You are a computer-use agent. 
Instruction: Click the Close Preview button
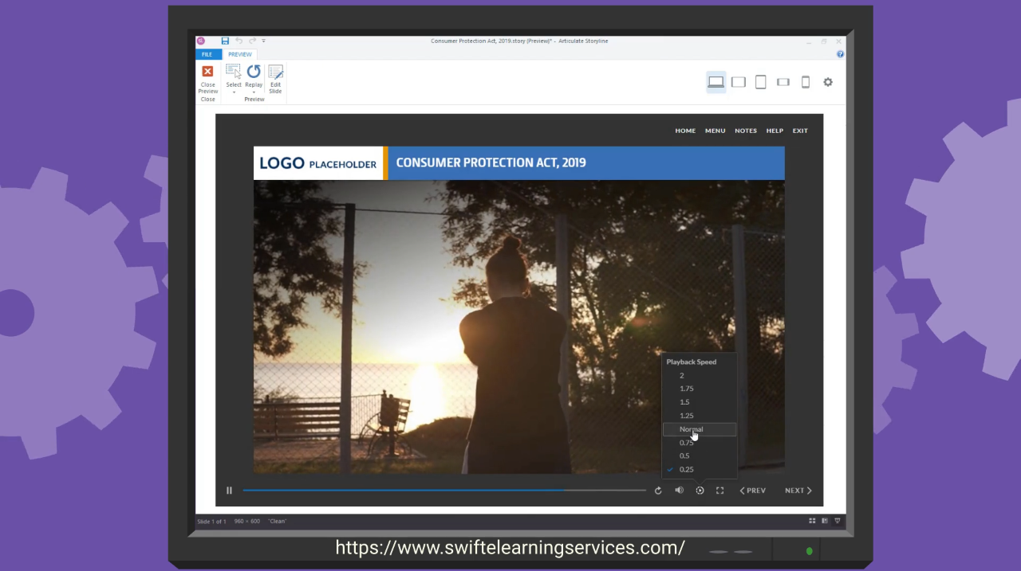click(207, 80)
